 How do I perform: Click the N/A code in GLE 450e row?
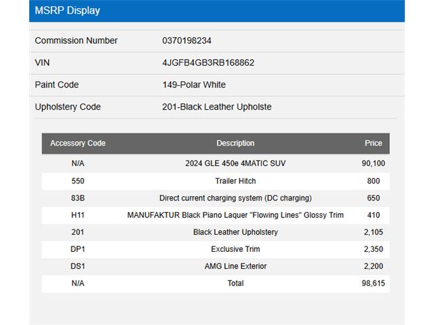coord(78,163)
